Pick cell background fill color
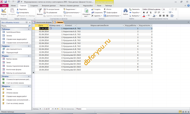Screen dimensions: 190x114 [154, 16]
